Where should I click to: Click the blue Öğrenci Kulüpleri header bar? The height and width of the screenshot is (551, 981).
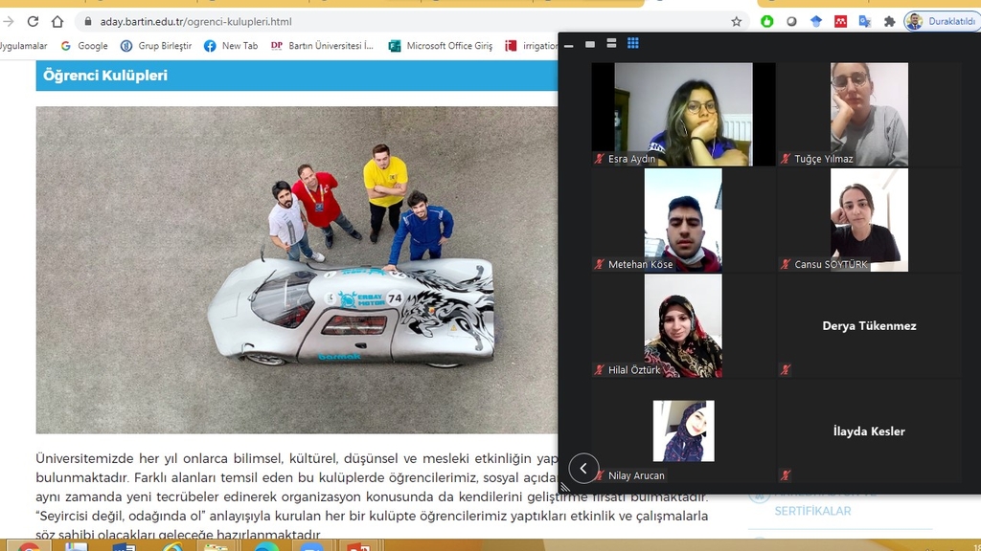(287, 76)
